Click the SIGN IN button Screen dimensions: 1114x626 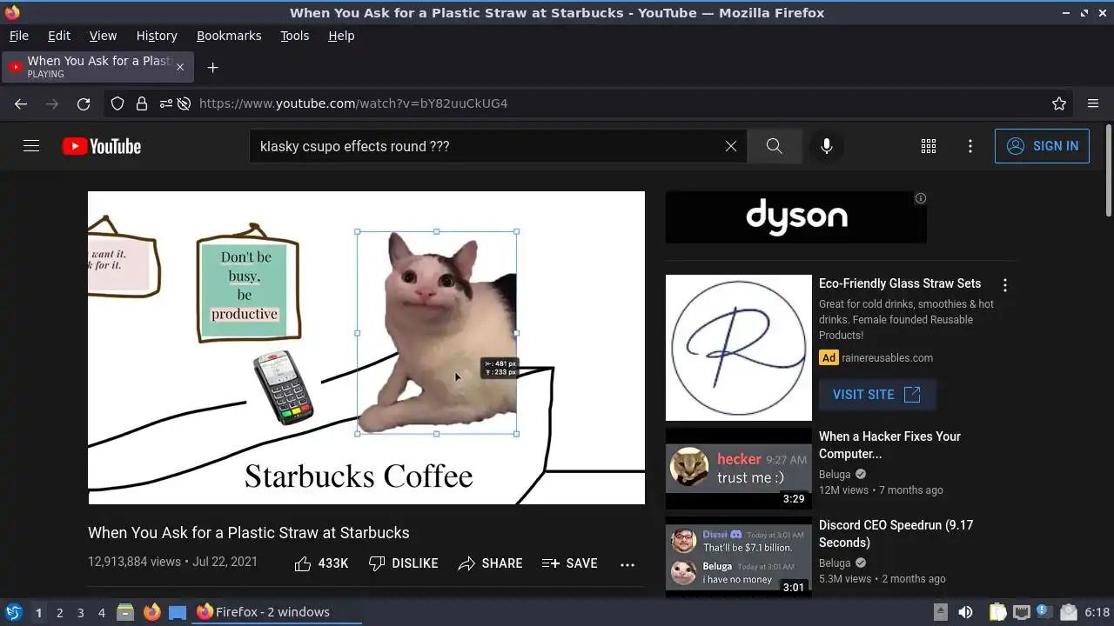point(1042,146)
